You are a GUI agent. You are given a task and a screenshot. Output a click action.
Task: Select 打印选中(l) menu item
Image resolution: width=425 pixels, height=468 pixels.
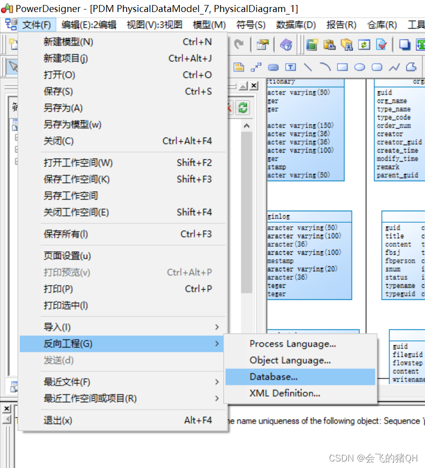pyautogui.click(x=122, y=306)
